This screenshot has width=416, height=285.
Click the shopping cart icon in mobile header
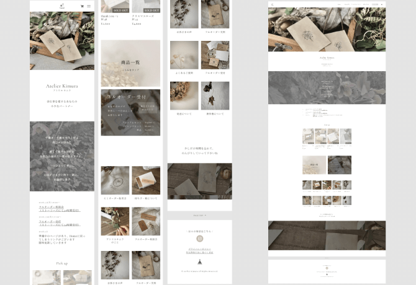81,6
